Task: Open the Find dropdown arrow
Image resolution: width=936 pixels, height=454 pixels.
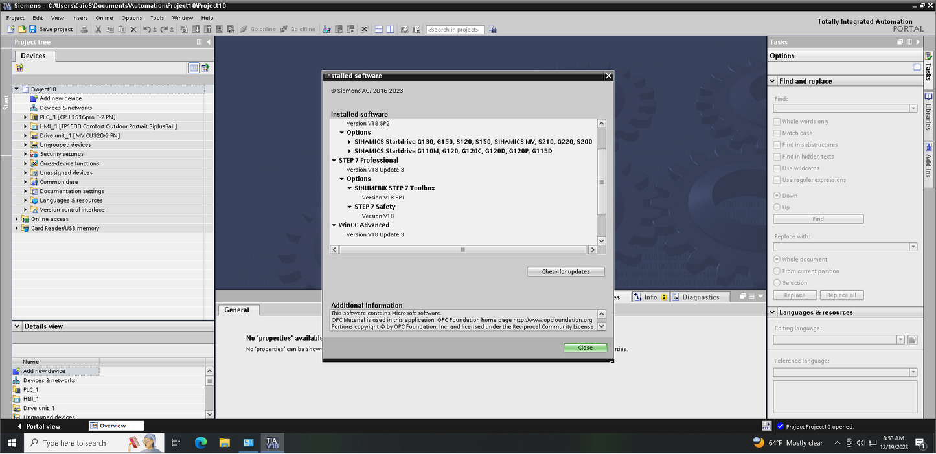Action: click(913, 108)
